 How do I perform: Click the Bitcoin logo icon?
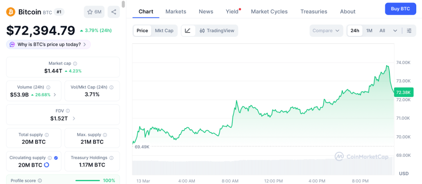point(10,12)
